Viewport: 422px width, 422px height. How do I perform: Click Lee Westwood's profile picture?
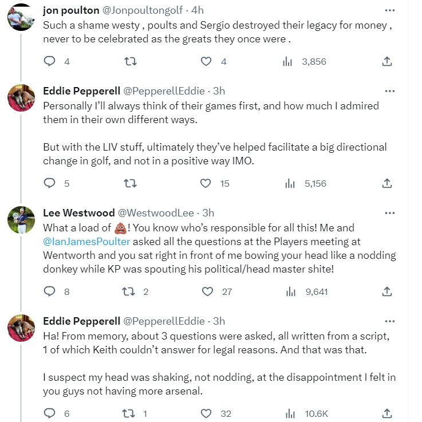(21, 219)
